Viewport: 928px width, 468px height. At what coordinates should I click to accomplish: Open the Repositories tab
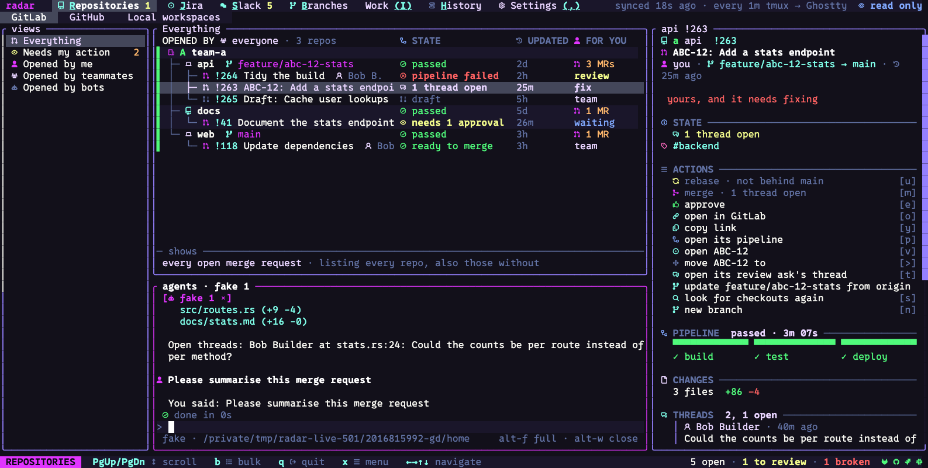coord(104,6)
